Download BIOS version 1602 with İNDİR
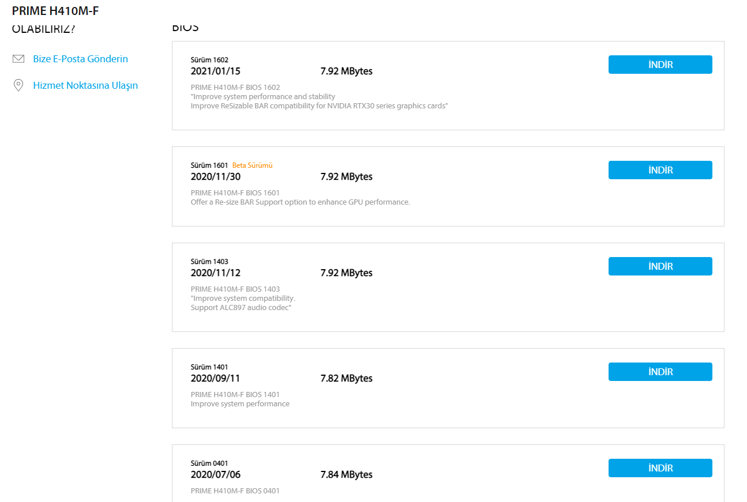This screenshot has height=502, width=747. pos(660,65)
